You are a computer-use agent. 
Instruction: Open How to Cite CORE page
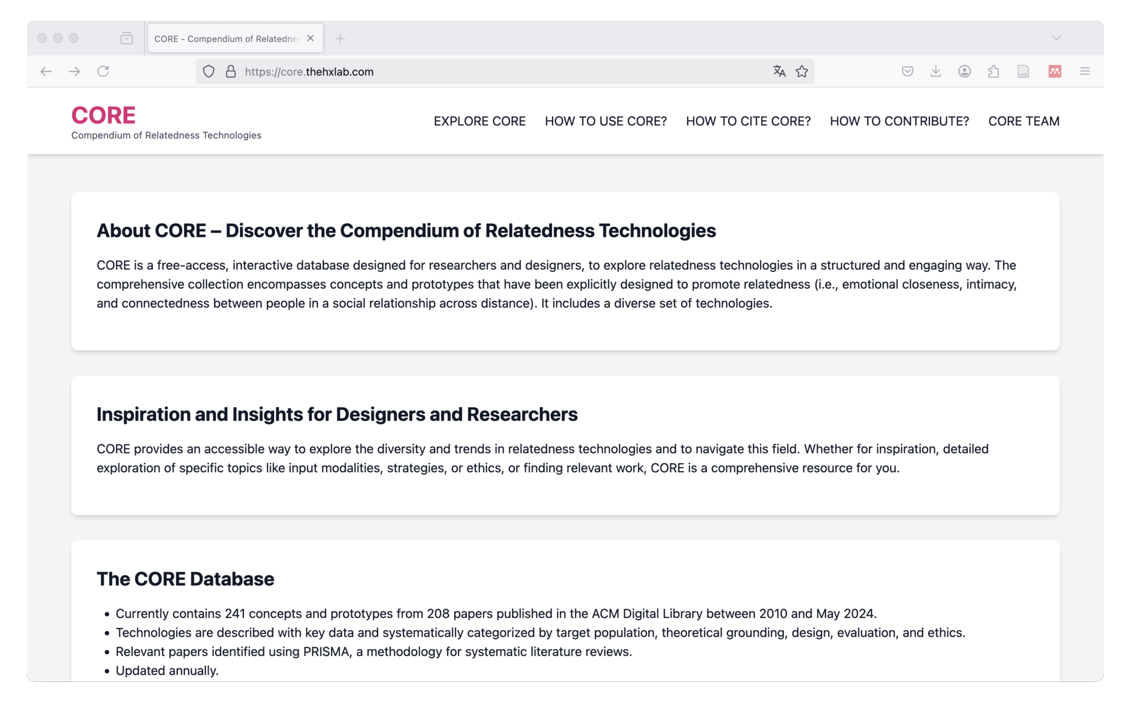(x=748, y=121)
